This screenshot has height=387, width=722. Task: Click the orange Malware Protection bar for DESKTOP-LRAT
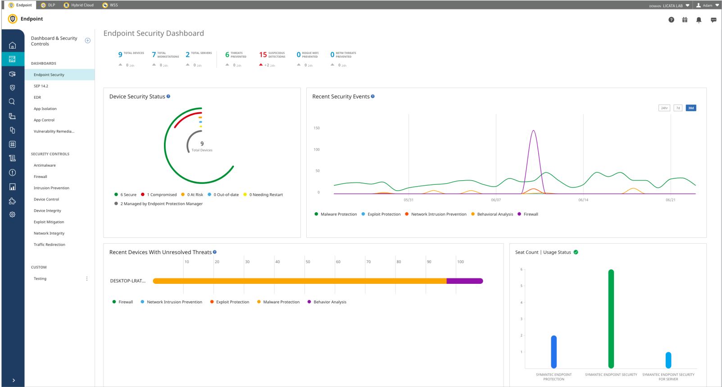click(300, 281)
